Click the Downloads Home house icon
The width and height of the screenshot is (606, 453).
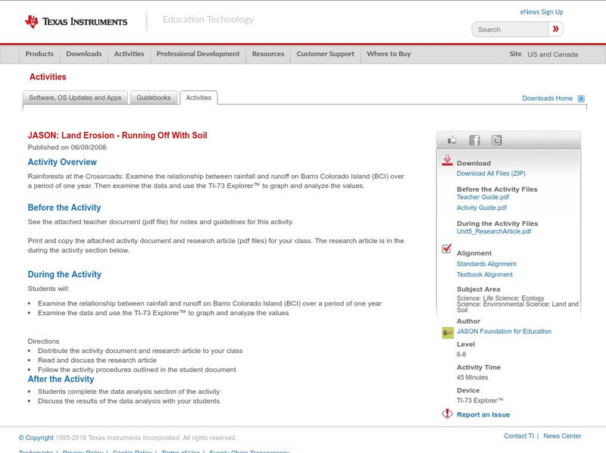tap(581, 98)
